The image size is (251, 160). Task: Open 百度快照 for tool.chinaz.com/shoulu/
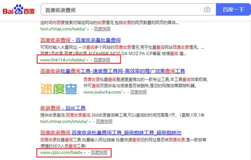(x=104, y=122)
